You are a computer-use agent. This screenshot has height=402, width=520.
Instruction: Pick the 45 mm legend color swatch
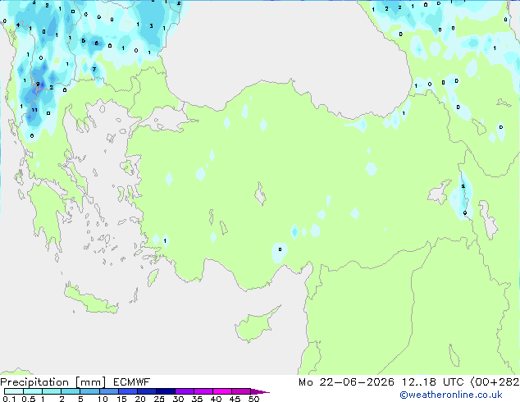tap(241, 391)
